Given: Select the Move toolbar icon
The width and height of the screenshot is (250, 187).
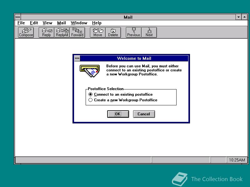Looking at the screenshot, I should (98, 32).
